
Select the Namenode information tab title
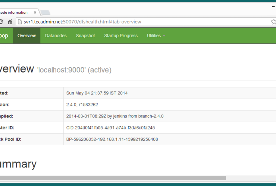[15, 12]
